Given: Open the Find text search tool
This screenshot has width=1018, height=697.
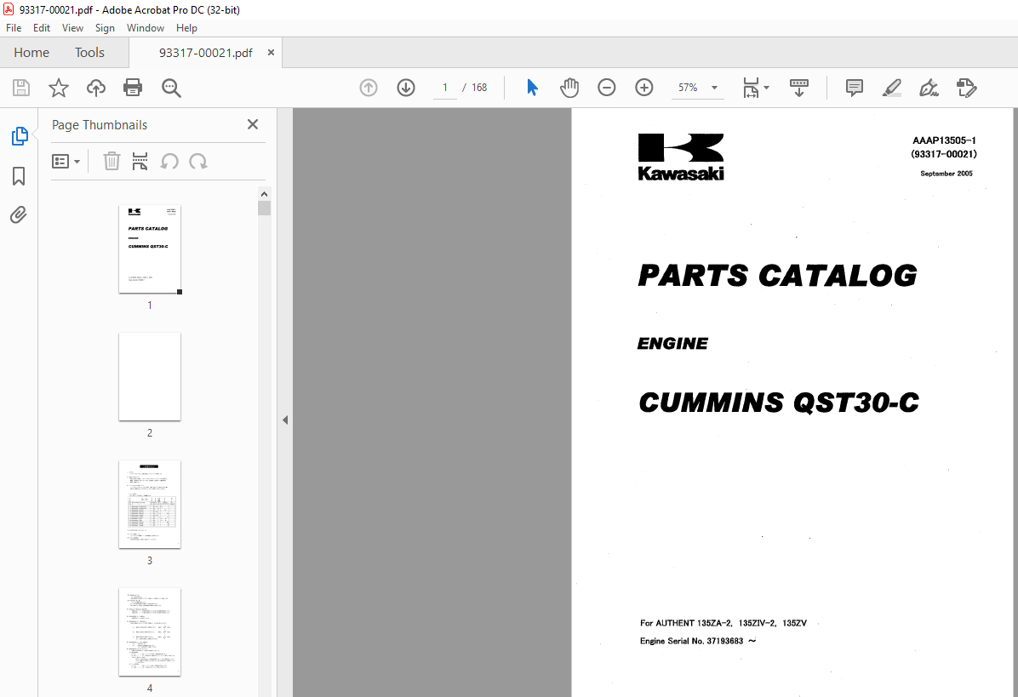Looking at the screenshot, I should coord(171,88).
